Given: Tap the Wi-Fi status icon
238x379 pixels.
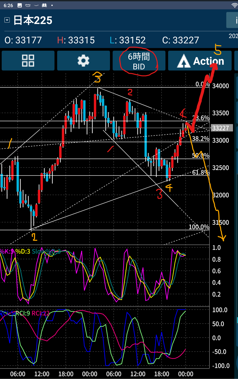Looking at the screenshot, I should tap(234, 6).
